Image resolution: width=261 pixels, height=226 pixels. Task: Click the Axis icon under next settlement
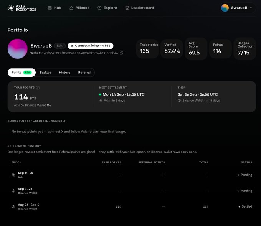(x=101, y=101)
